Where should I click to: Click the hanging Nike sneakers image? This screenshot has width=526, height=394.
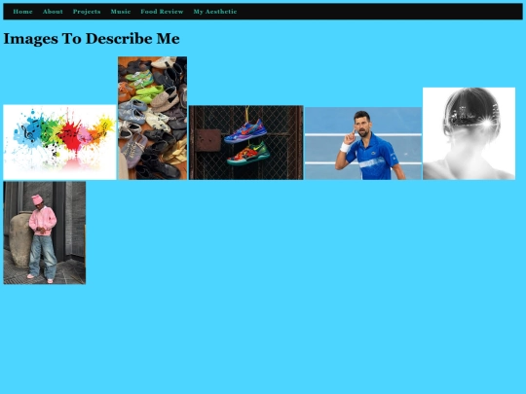(x=245, y=143)
